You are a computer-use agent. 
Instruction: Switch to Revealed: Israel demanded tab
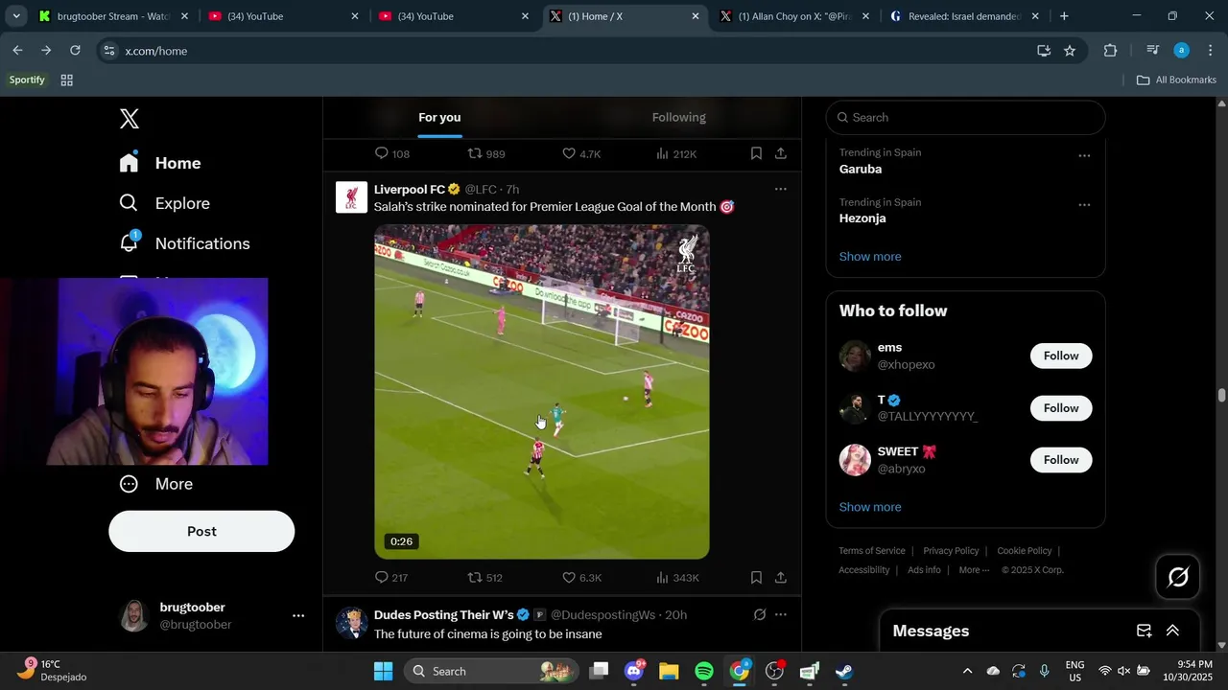tap(964, 16)
